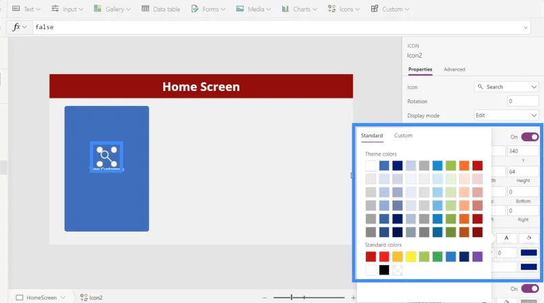Switch to the Properties tab

(420, 69)
